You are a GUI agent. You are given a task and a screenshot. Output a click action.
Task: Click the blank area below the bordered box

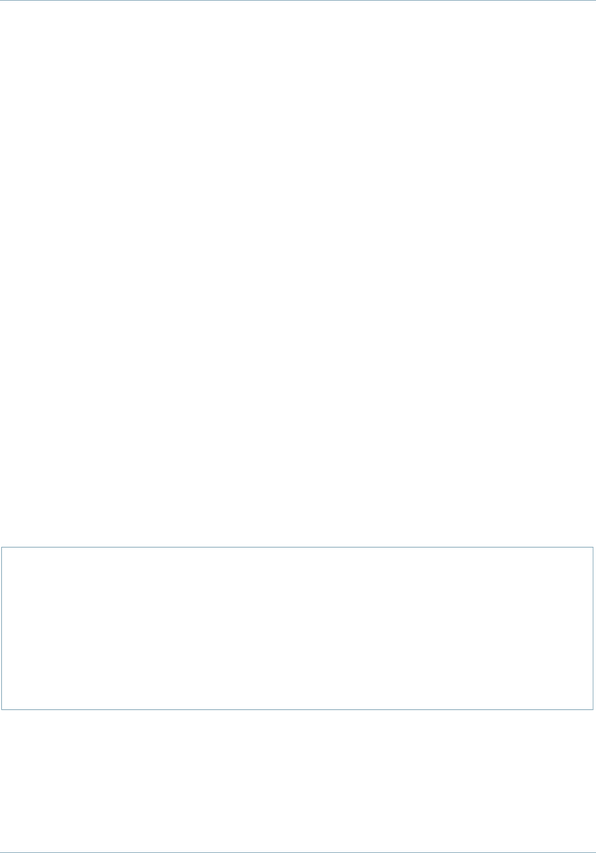coord(297,780)
